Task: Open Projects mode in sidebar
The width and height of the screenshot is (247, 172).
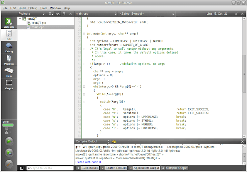Action: pos(9,60)
